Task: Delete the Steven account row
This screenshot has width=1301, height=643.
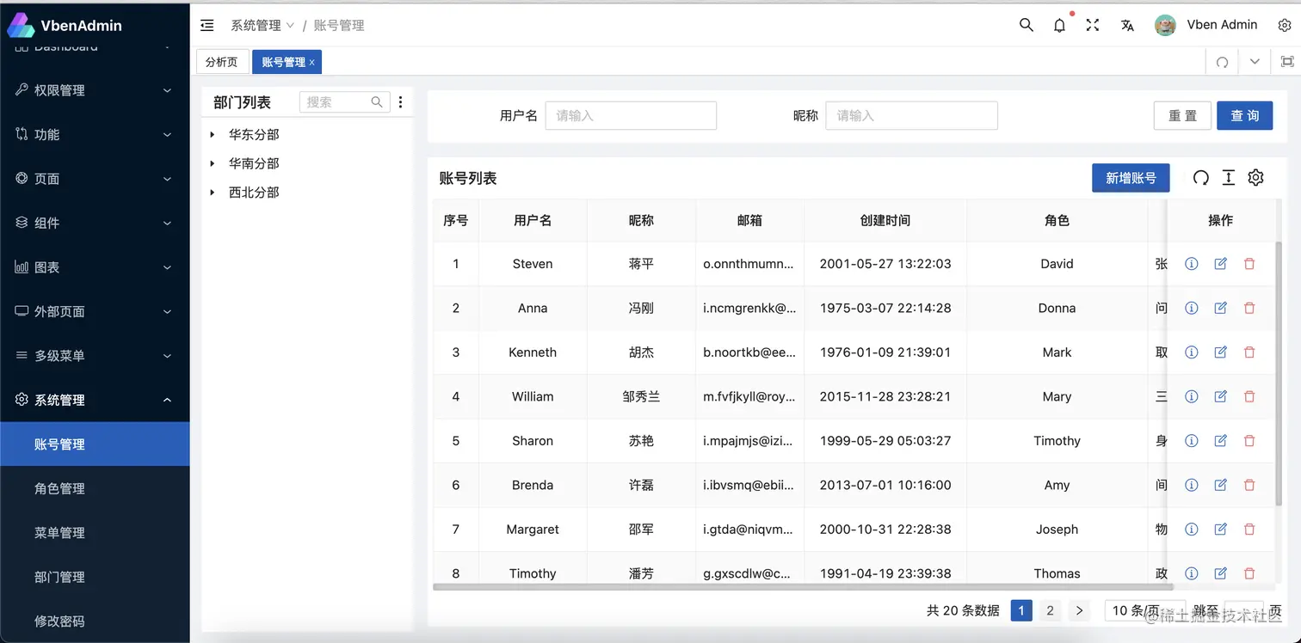Action: [1249, 264]
